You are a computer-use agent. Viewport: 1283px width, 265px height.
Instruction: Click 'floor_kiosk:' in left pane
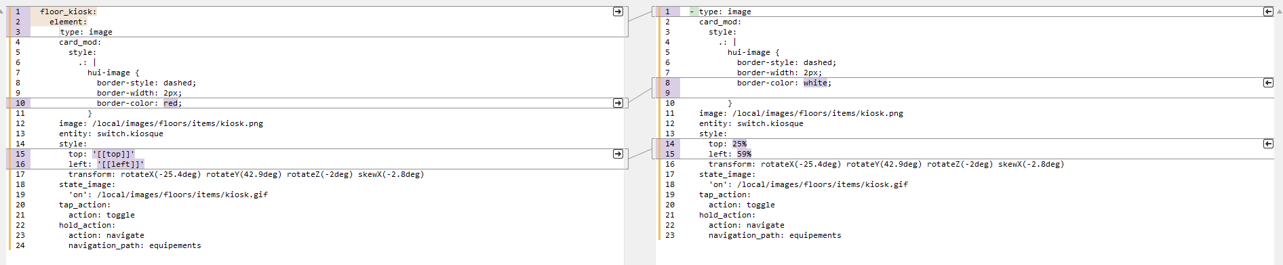(68, 12)
